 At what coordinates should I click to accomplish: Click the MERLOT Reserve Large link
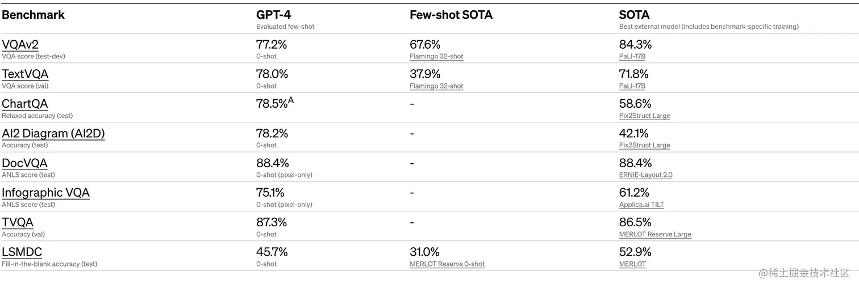click(655, 234)
